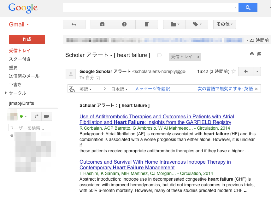Open スター付き starred mail

20,59
